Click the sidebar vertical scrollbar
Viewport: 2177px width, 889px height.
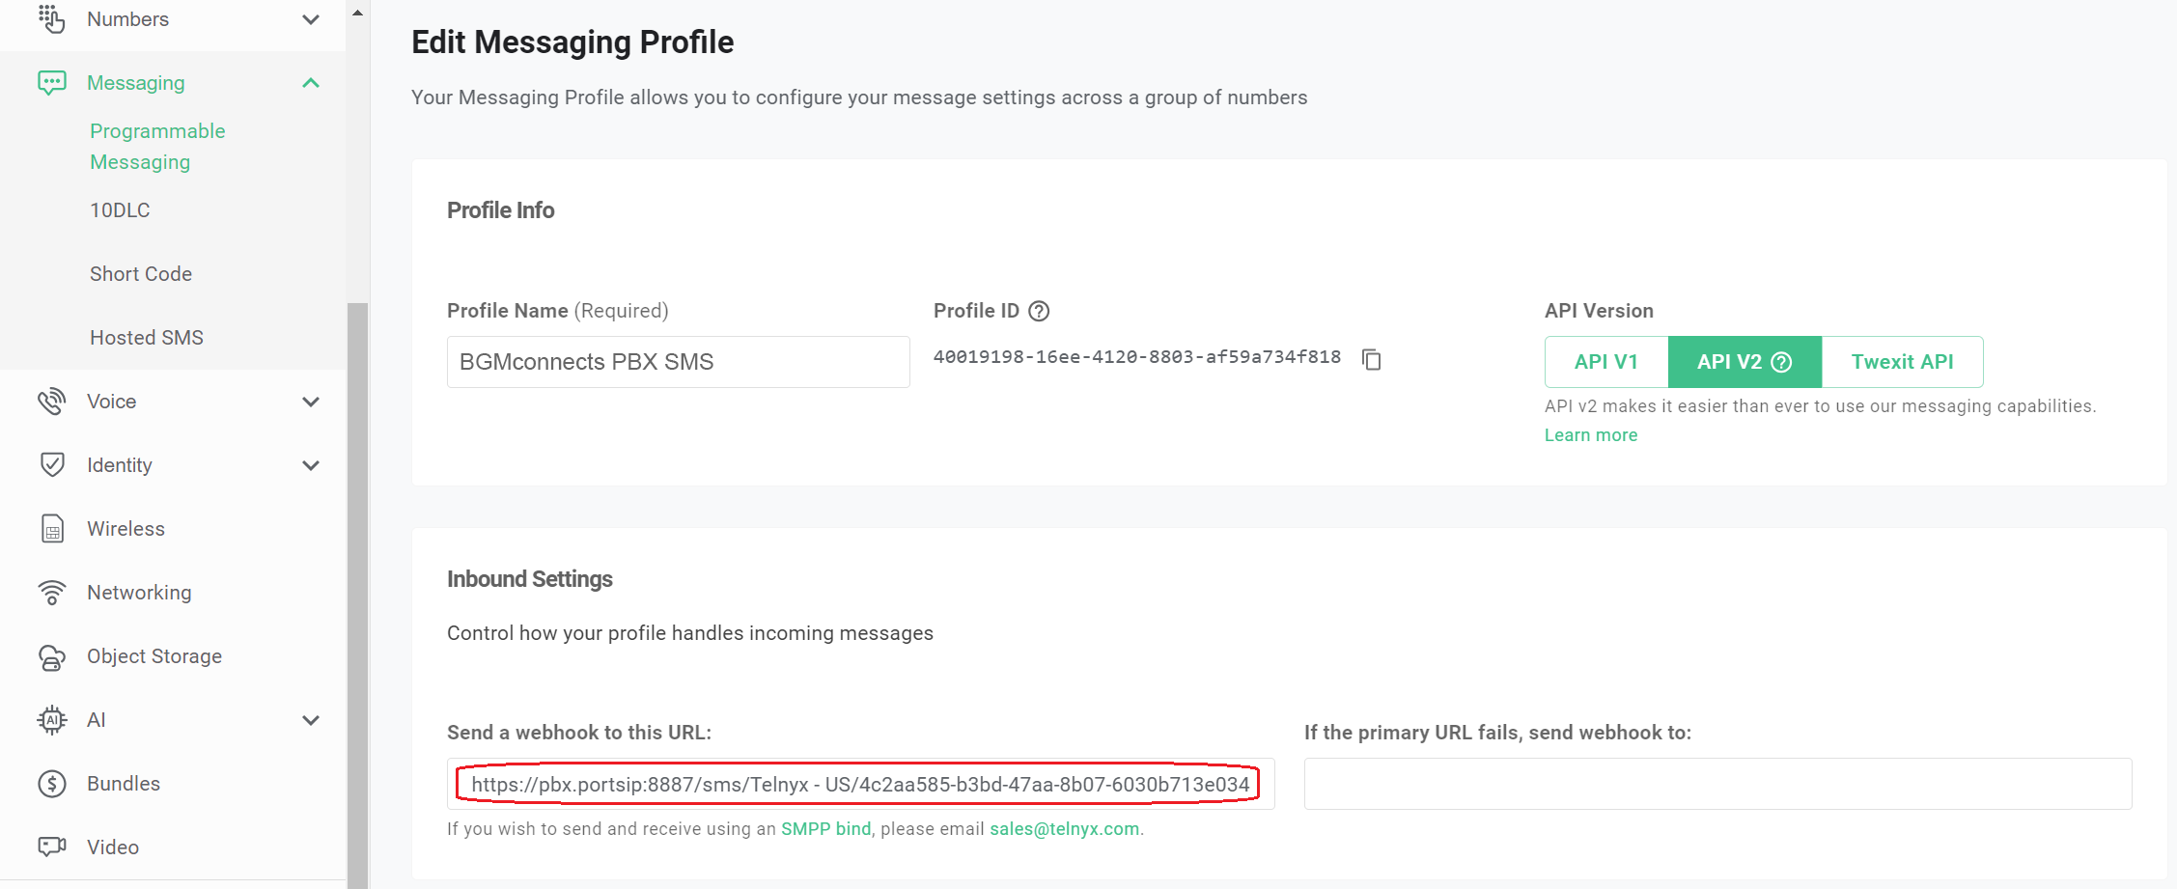point(357,579)
